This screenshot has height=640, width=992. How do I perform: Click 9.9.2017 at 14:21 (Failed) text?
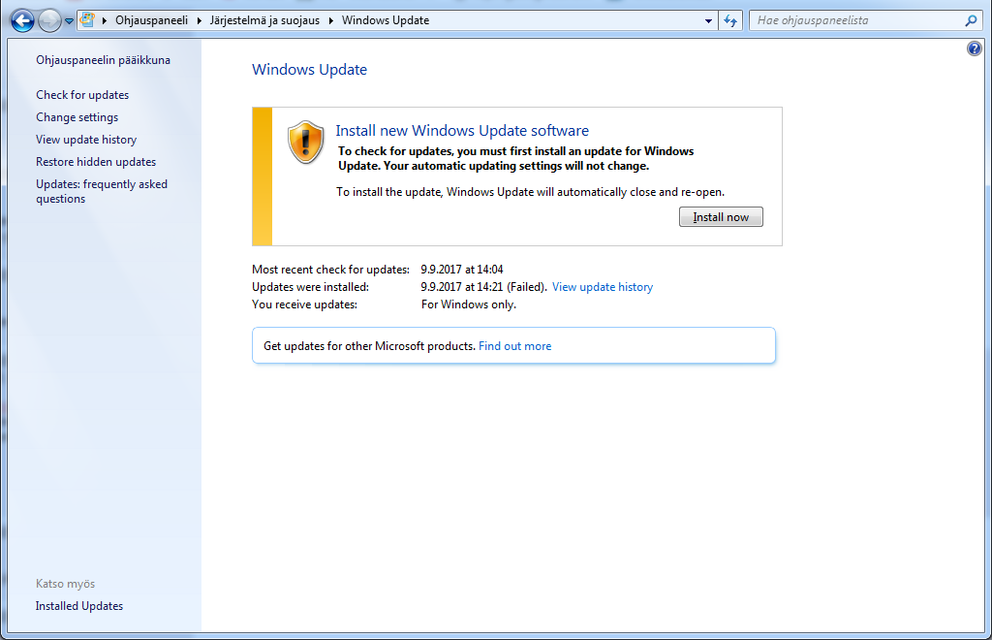[483, 287]
